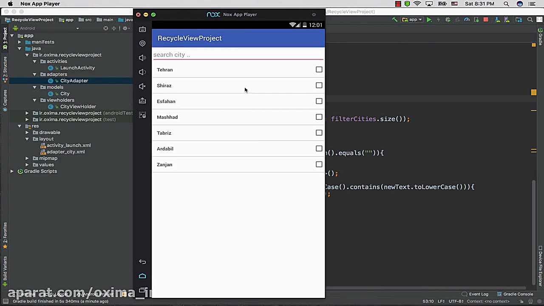Viewport: 544px width, 306px height.
Task: Click the Make Project hammer icon
Action: (395, 20)
